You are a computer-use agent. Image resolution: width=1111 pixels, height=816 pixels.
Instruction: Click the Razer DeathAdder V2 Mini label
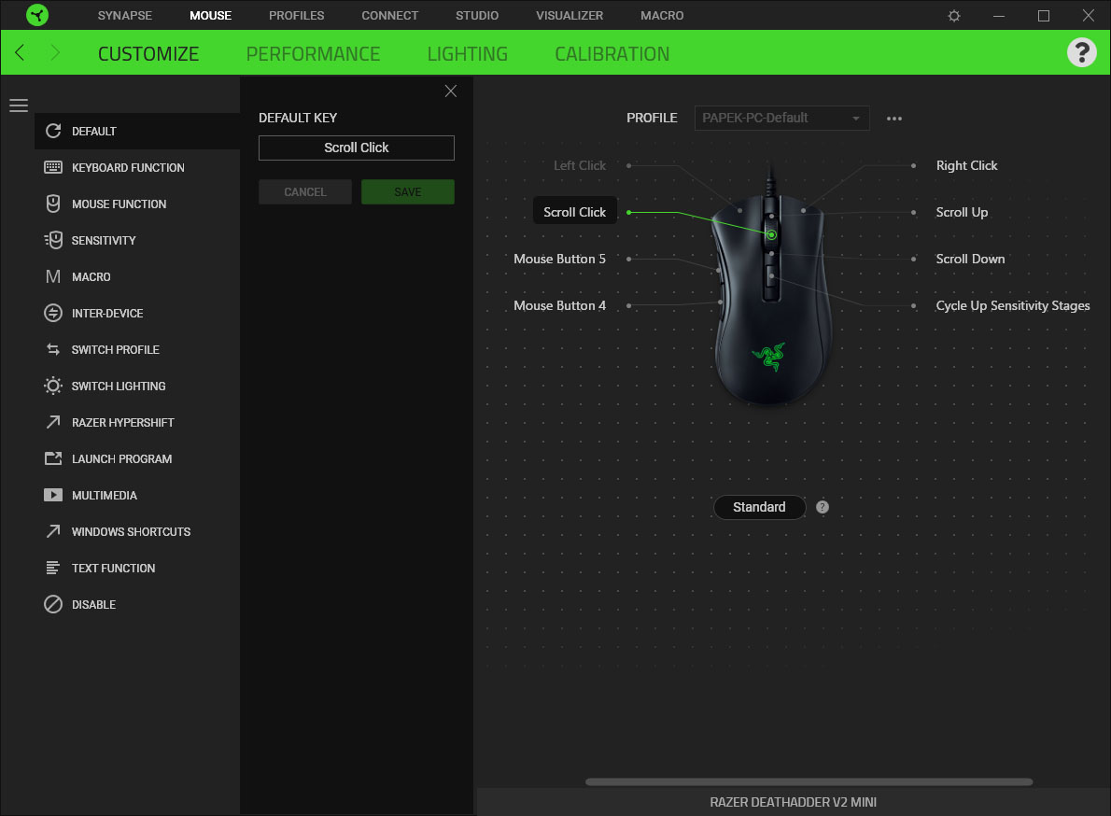click(x=793, y=802)
